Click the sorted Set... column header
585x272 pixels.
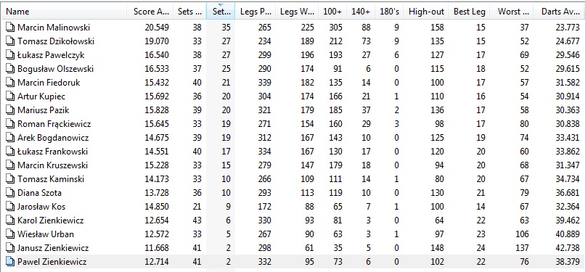[x=221, y=12]
